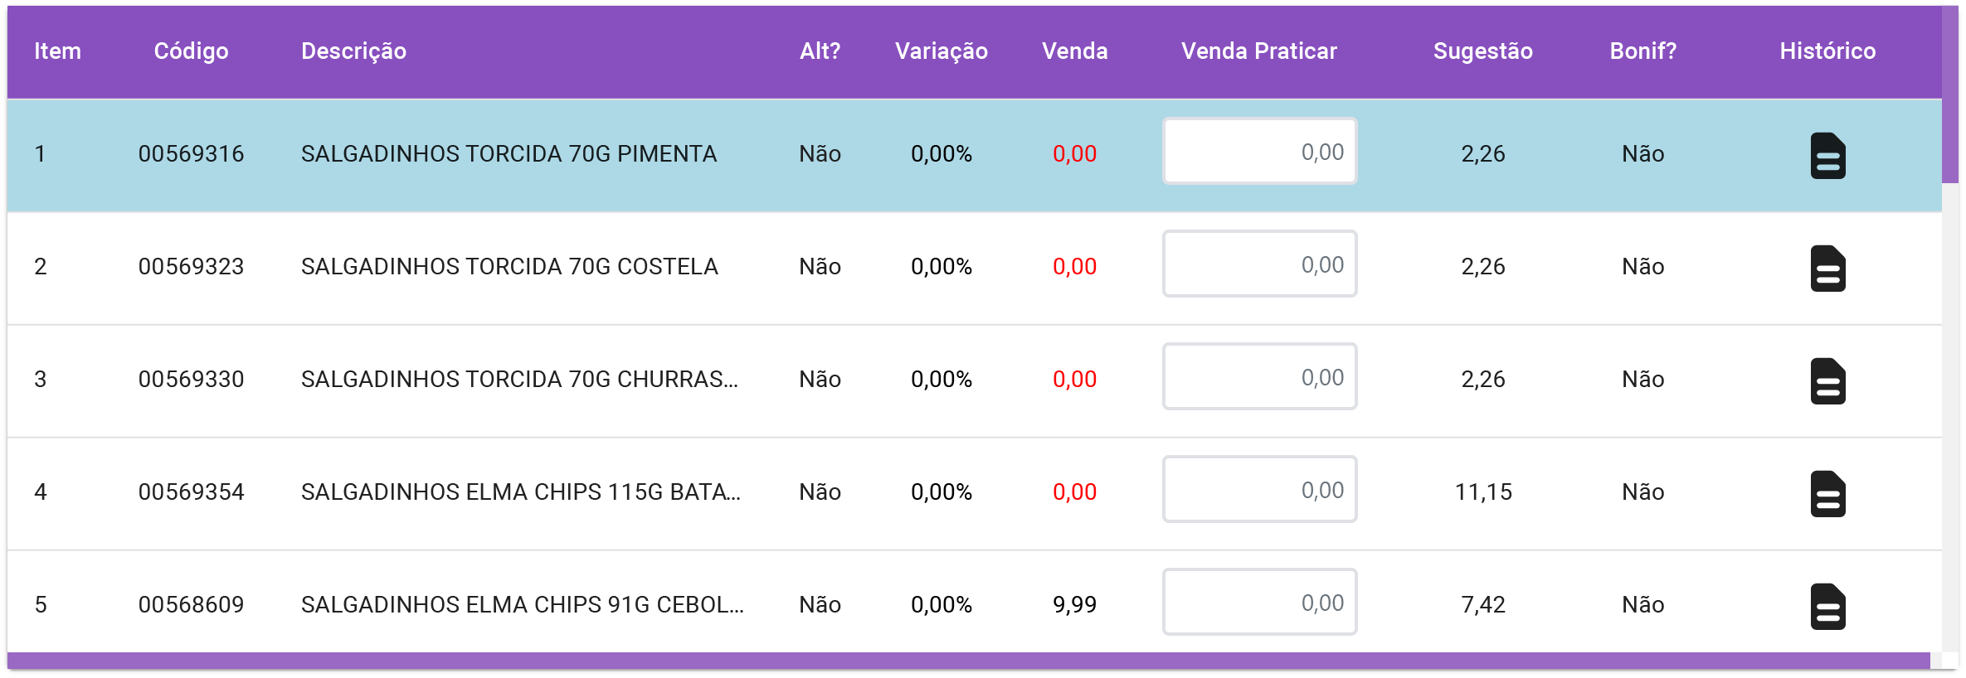Sort by Código column header

tap(191, 51)
